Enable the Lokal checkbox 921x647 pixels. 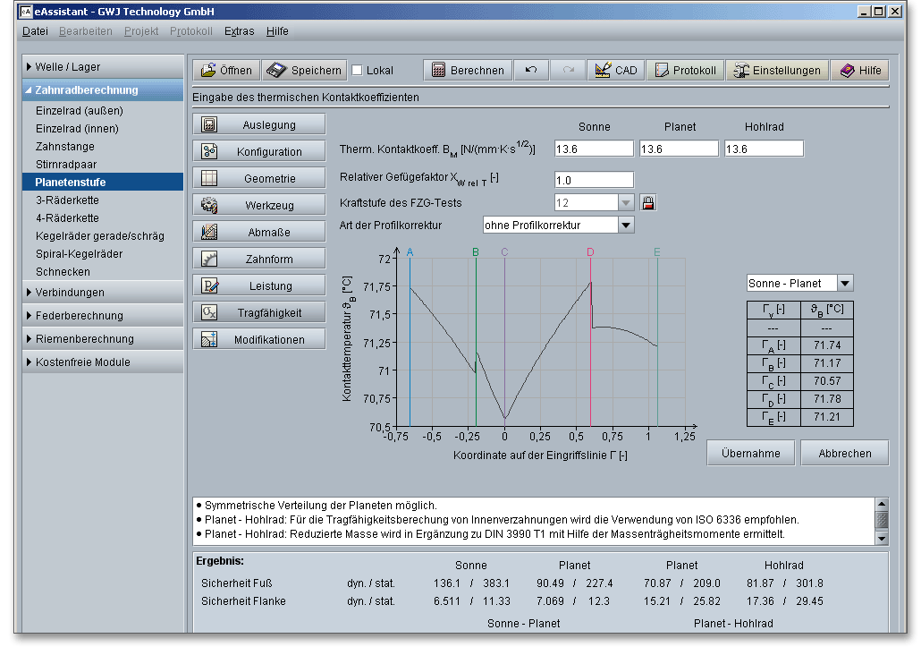pyautogui.click(x=358, y=71)
